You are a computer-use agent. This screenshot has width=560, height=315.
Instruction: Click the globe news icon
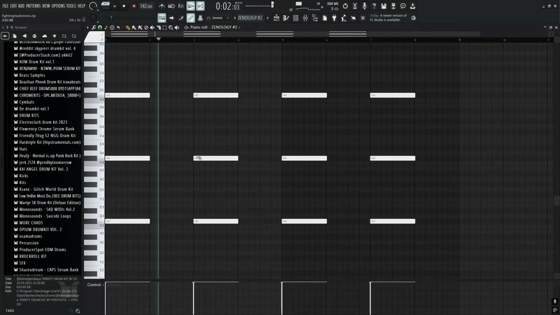413,18
